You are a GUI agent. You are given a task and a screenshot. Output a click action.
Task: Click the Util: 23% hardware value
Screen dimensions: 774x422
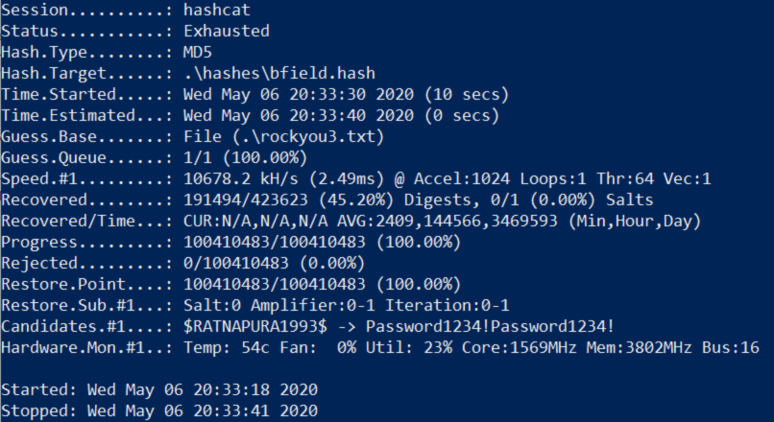pos(409,347)
